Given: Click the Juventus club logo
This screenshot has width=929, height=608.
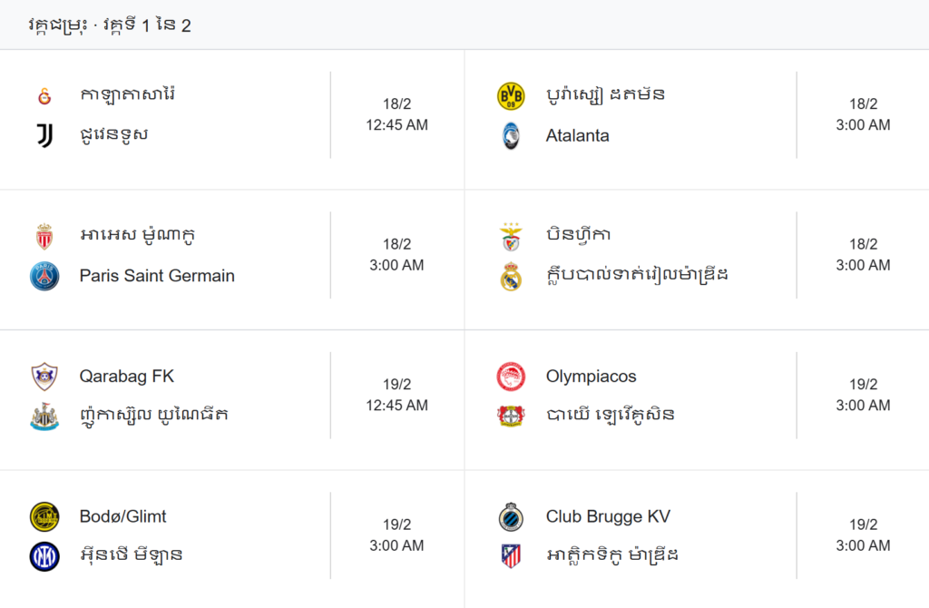Looking at the screenshot, I should (x=44, y=136).
